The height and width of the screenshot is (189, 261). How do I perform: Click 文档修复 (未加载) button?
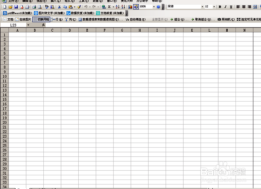(110, 13)
